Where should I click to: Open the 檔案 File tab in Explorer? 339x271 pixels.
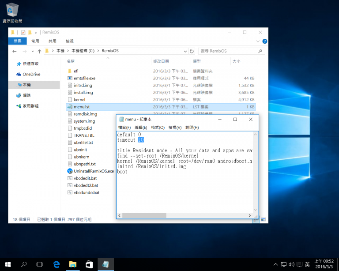pyautogui.click(x=18, y=41)
